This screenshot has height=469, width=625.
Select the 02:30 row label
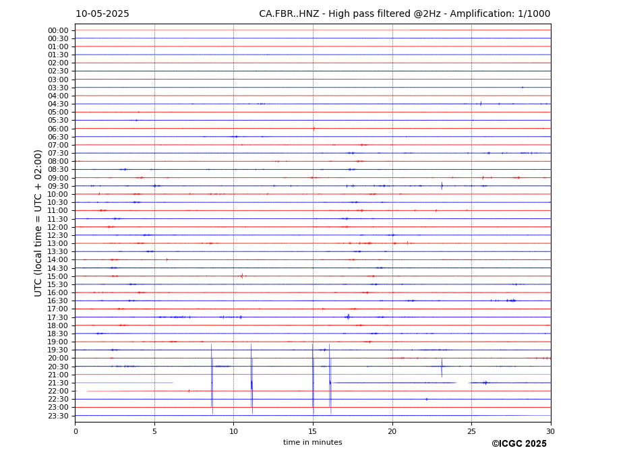coord(58,71)
